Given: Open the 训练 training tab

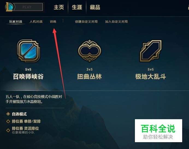Looking at the screenshot, I should coord(53,22).
